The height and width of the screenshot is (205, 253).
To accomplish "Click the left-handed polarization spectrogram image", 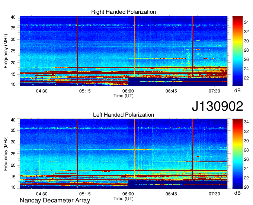I will (x=124, y=154).
